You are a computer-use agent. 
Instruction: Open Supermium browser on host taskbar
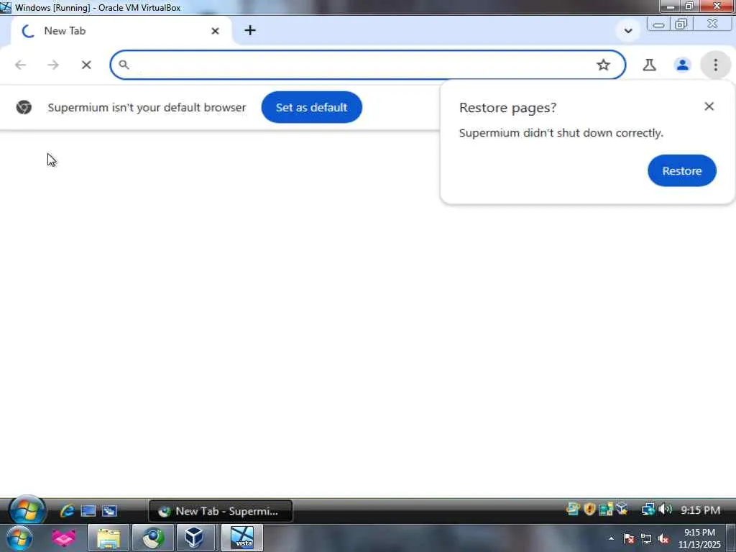[x=153, y=538]
